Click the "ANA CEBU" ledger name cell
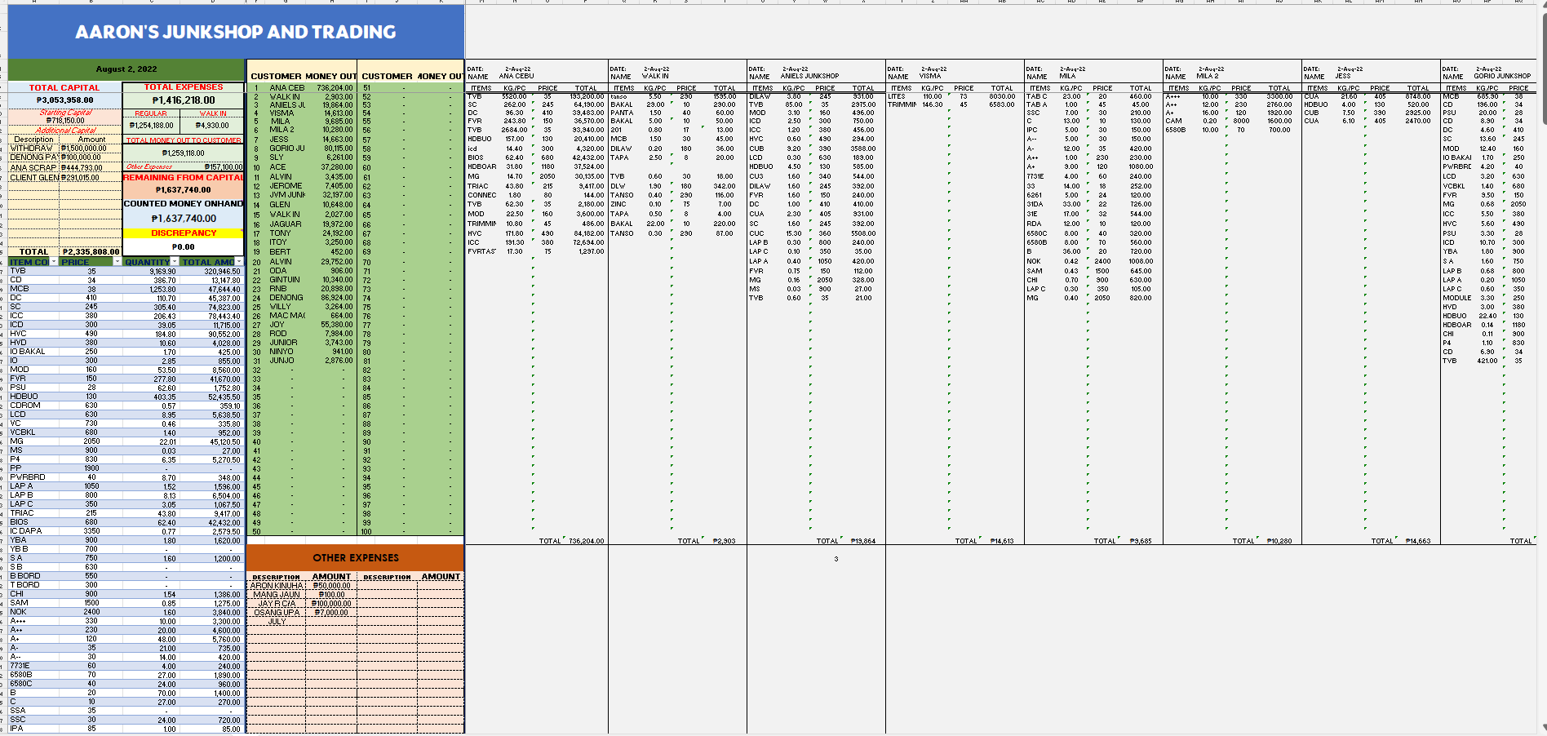The image size is (1547, 736). click(x=516, y=77)
